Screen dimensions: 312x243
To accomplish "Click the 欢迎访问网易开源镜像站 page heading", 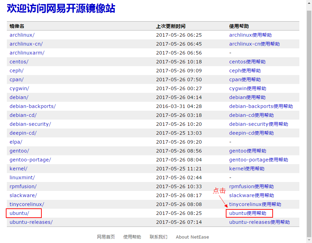I will pyautogui.click(x=61, y=9).
